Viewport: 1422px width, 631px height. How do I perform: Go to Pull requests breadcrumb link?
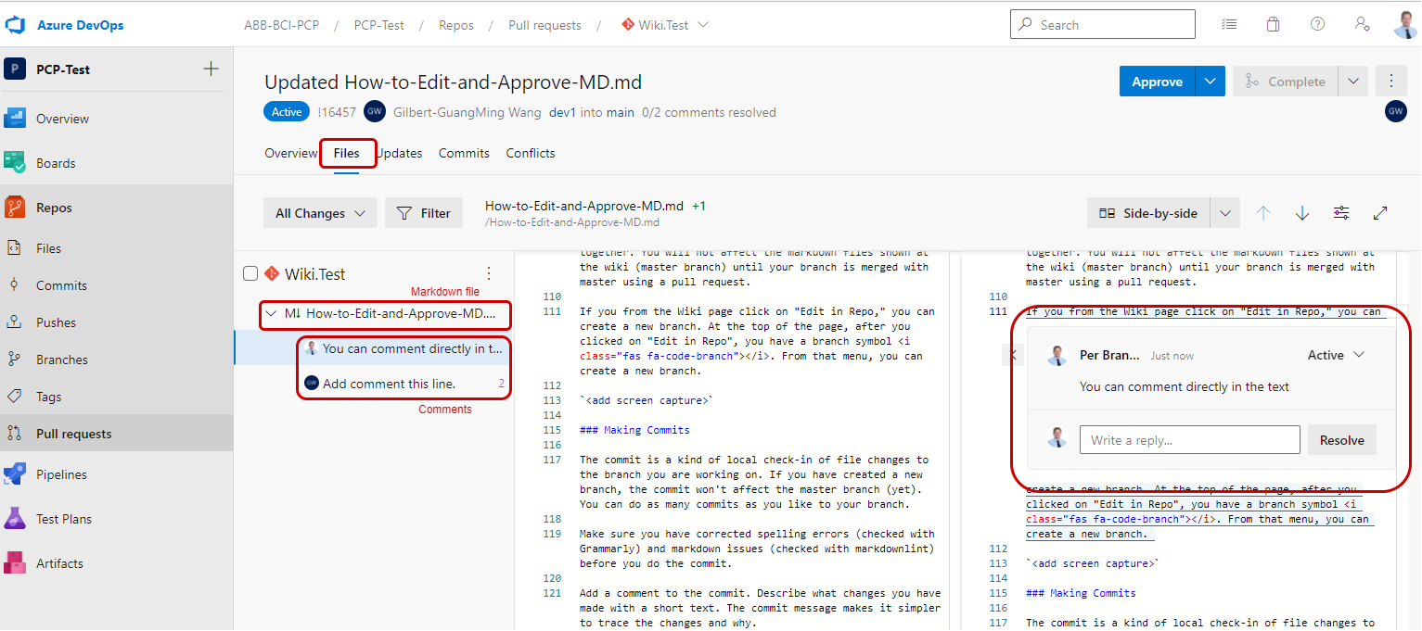click(x=544, y=25)
